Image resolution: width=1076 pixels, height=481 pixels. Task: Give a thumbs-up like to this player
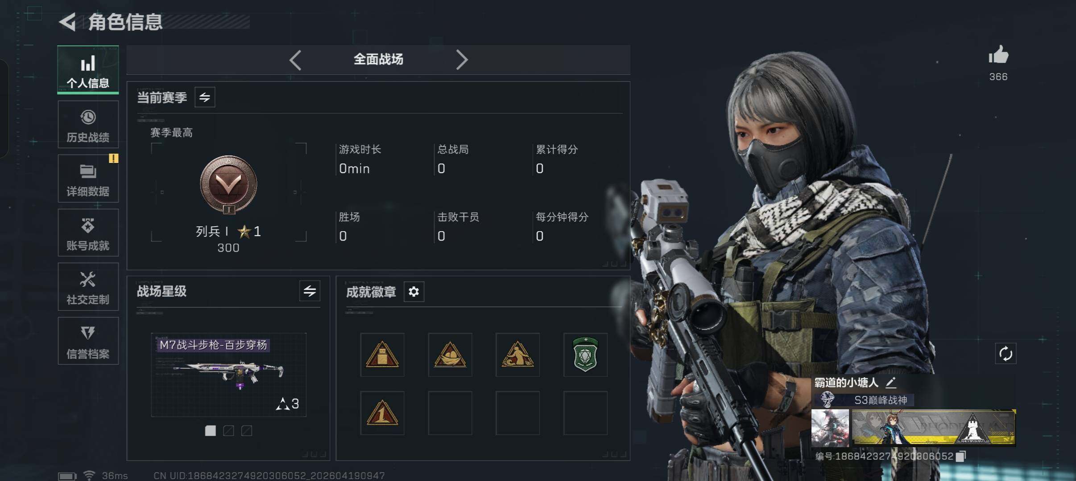tap(998, 56)
